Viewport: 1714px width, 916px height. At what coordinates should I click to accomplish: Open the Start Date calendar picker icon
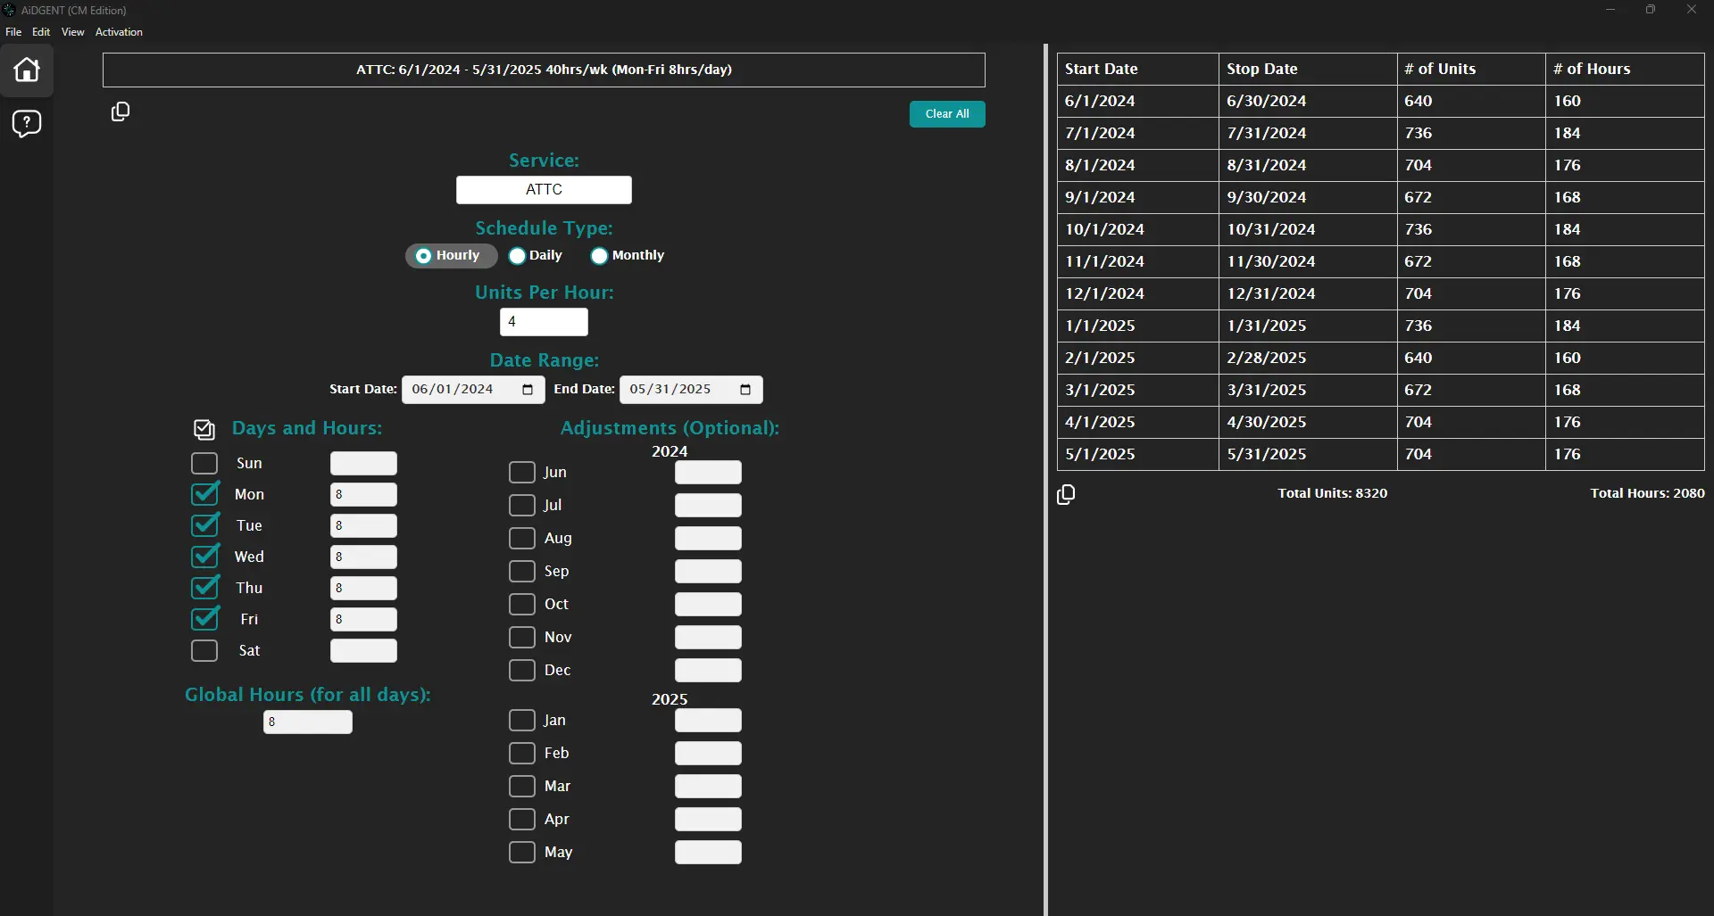point(528,390)
